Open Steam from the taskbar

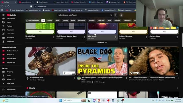click(x=113, y=100)
